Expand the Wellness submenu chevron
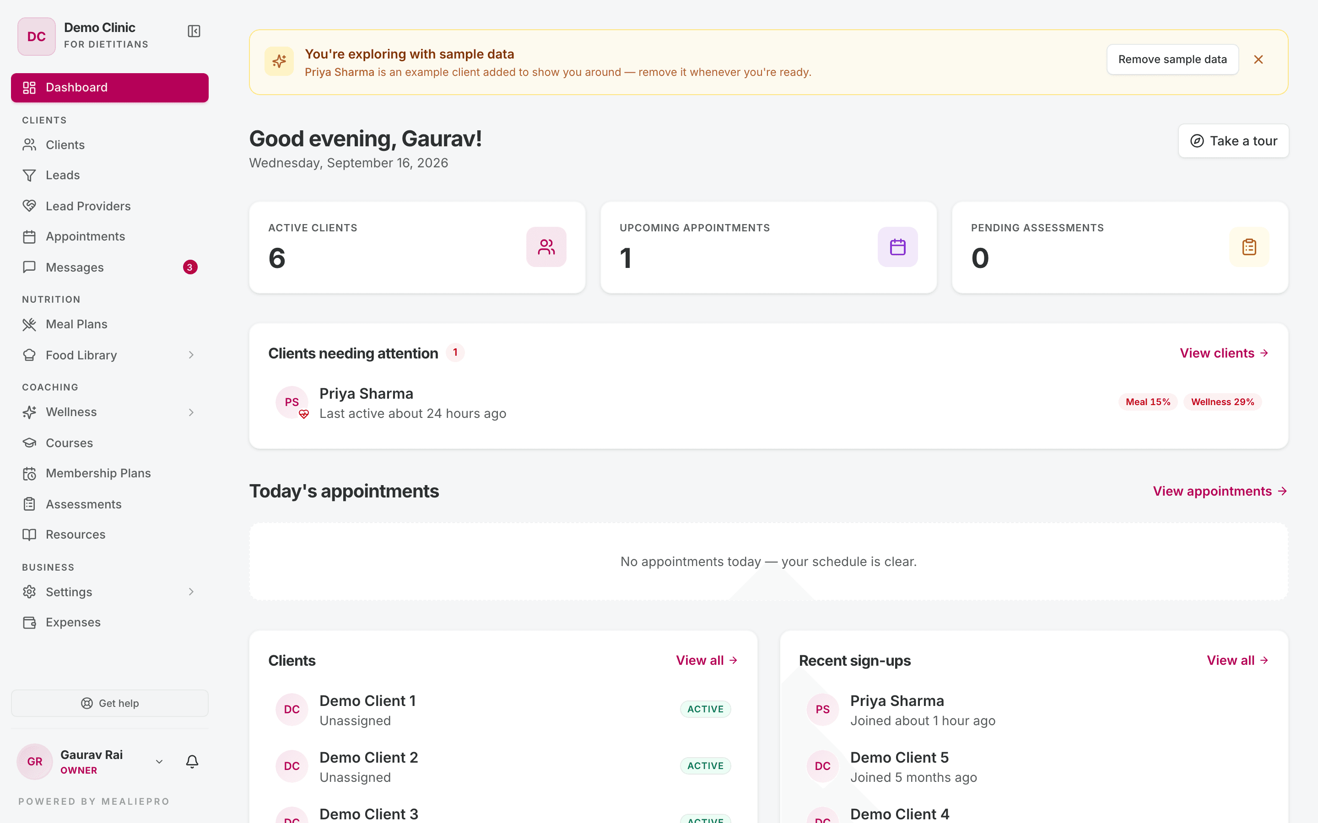This screenshot has width=1318, height=823. [191, 412]
